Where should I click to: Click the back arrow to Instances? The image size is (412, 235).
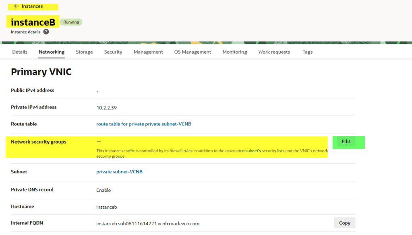[x=17, y=6]
